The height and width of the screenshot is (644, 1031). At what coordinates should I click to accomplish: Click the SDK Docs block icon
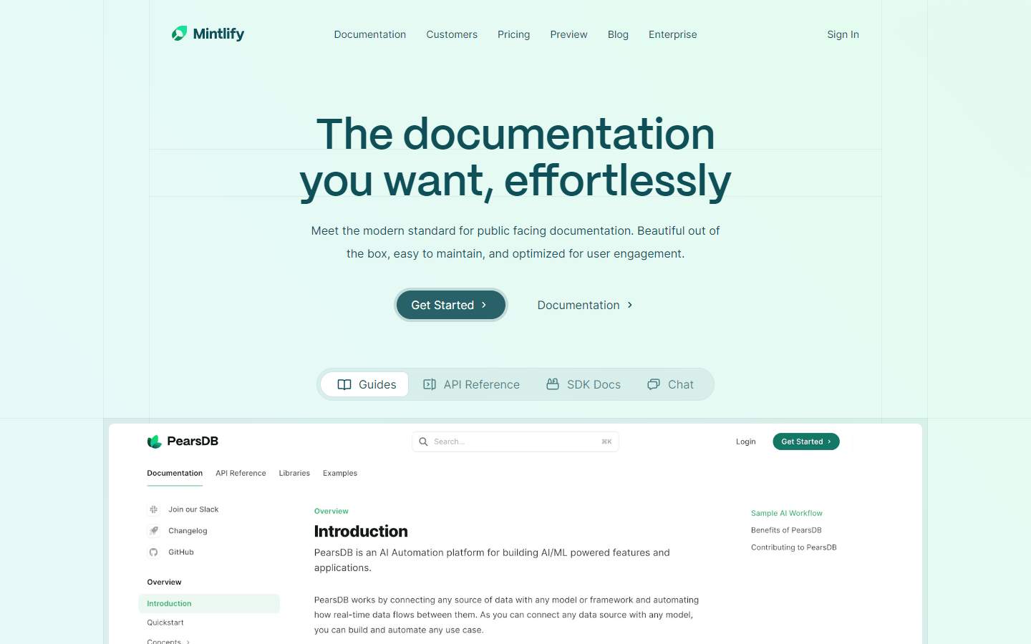coord(553,384)
